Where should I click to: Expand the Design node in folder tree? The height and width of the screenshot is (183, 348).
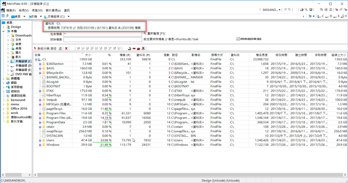click(x=3, y=26)
